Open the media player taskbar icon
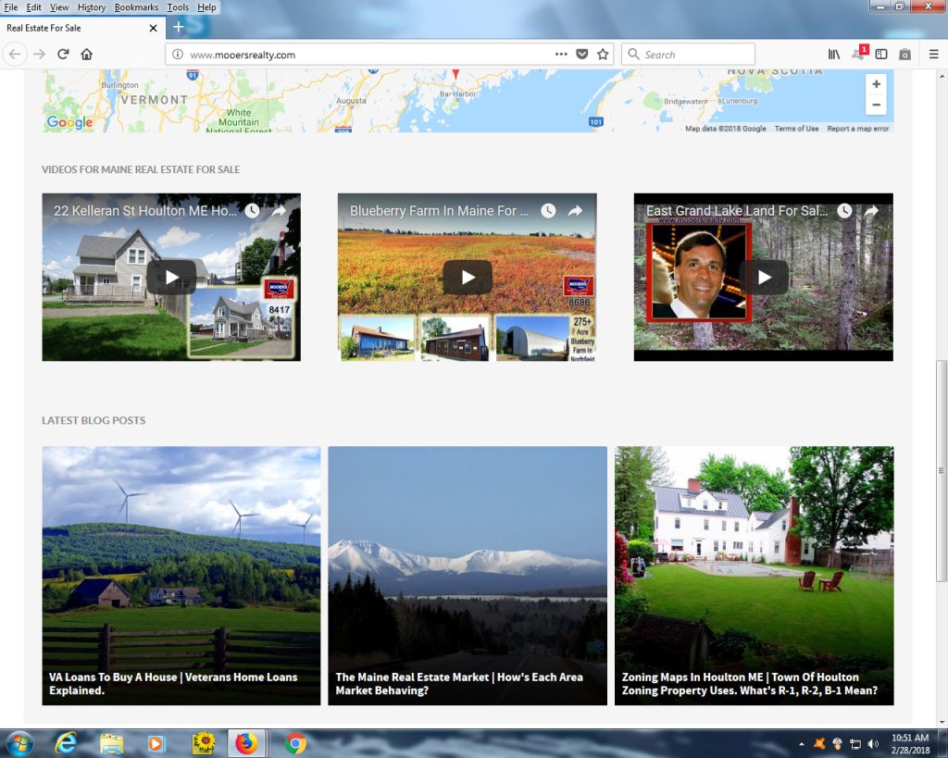948x758 pixels. click(156, 743)
